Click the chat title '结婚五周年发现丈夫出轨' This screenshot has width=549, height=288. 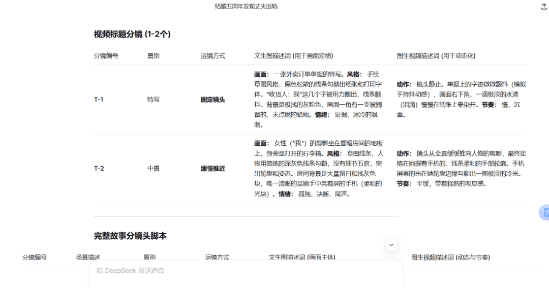(246, 7)
